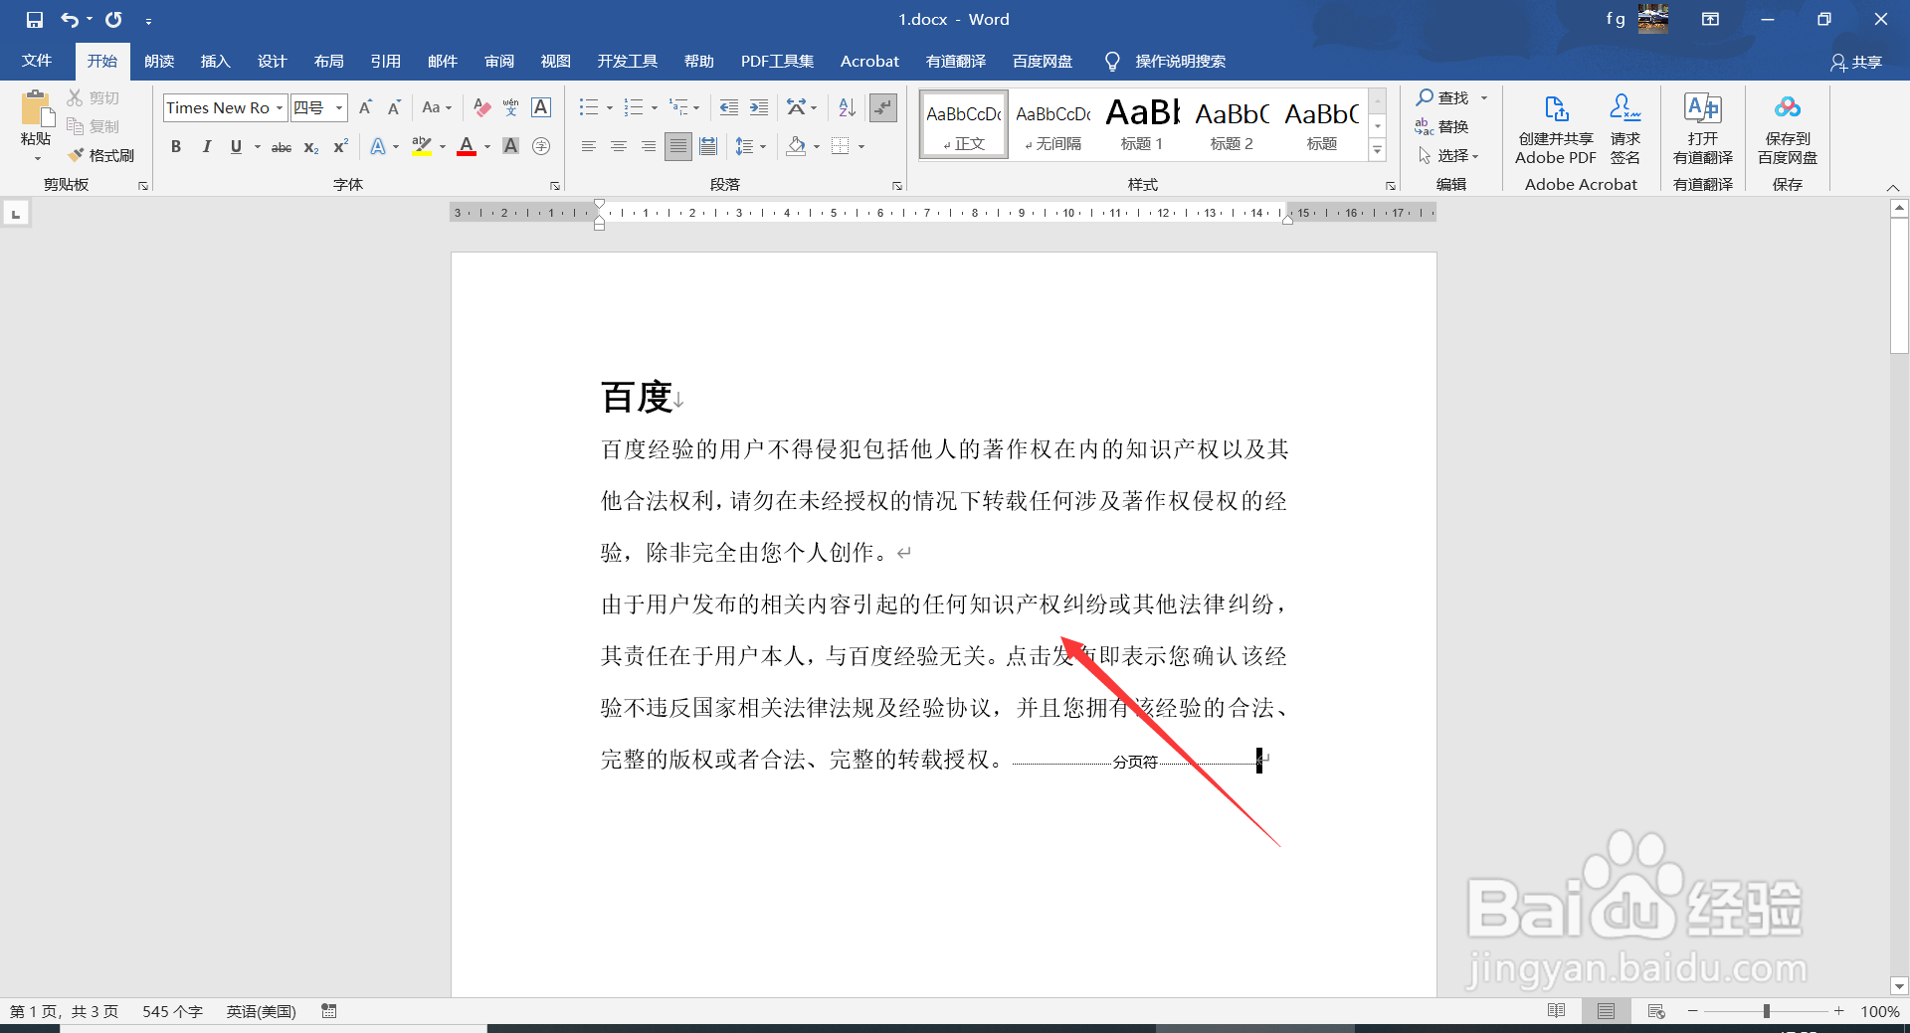Click the 操作说明搜索 search field
Viewport: 1910px width, 1033px height.
[x=1180, y=62]
